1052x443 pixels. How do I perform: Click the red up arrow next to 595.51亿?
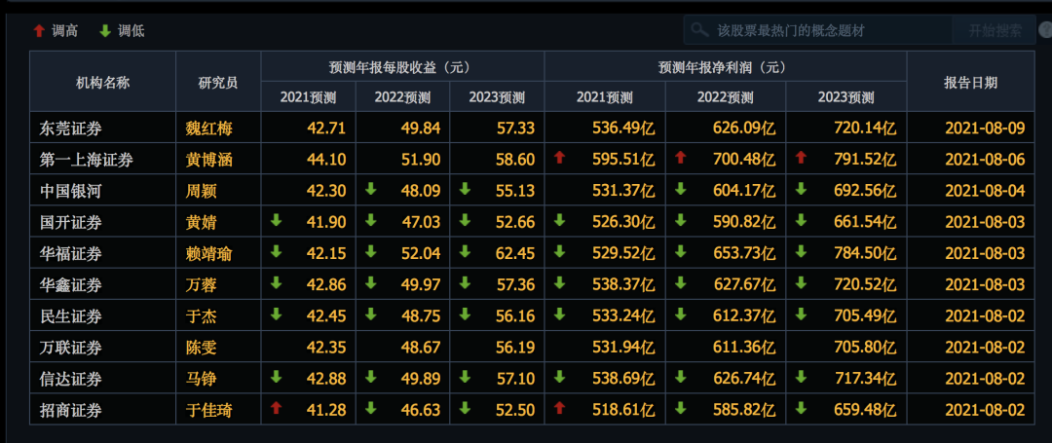(x=560, y=159)
